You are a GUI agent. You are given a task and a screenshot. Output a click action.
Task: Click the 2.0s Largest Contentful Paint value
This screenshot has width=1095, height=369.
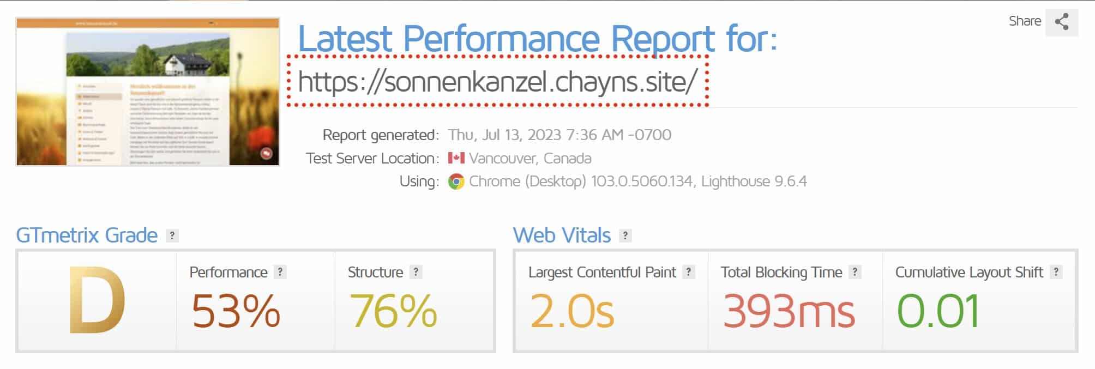571,311
